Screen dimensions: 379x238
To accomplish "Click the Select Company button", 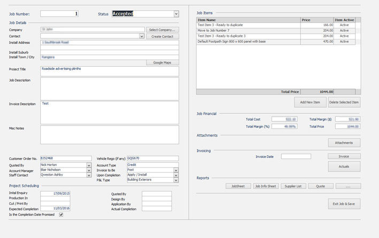I will coord(162,30).
